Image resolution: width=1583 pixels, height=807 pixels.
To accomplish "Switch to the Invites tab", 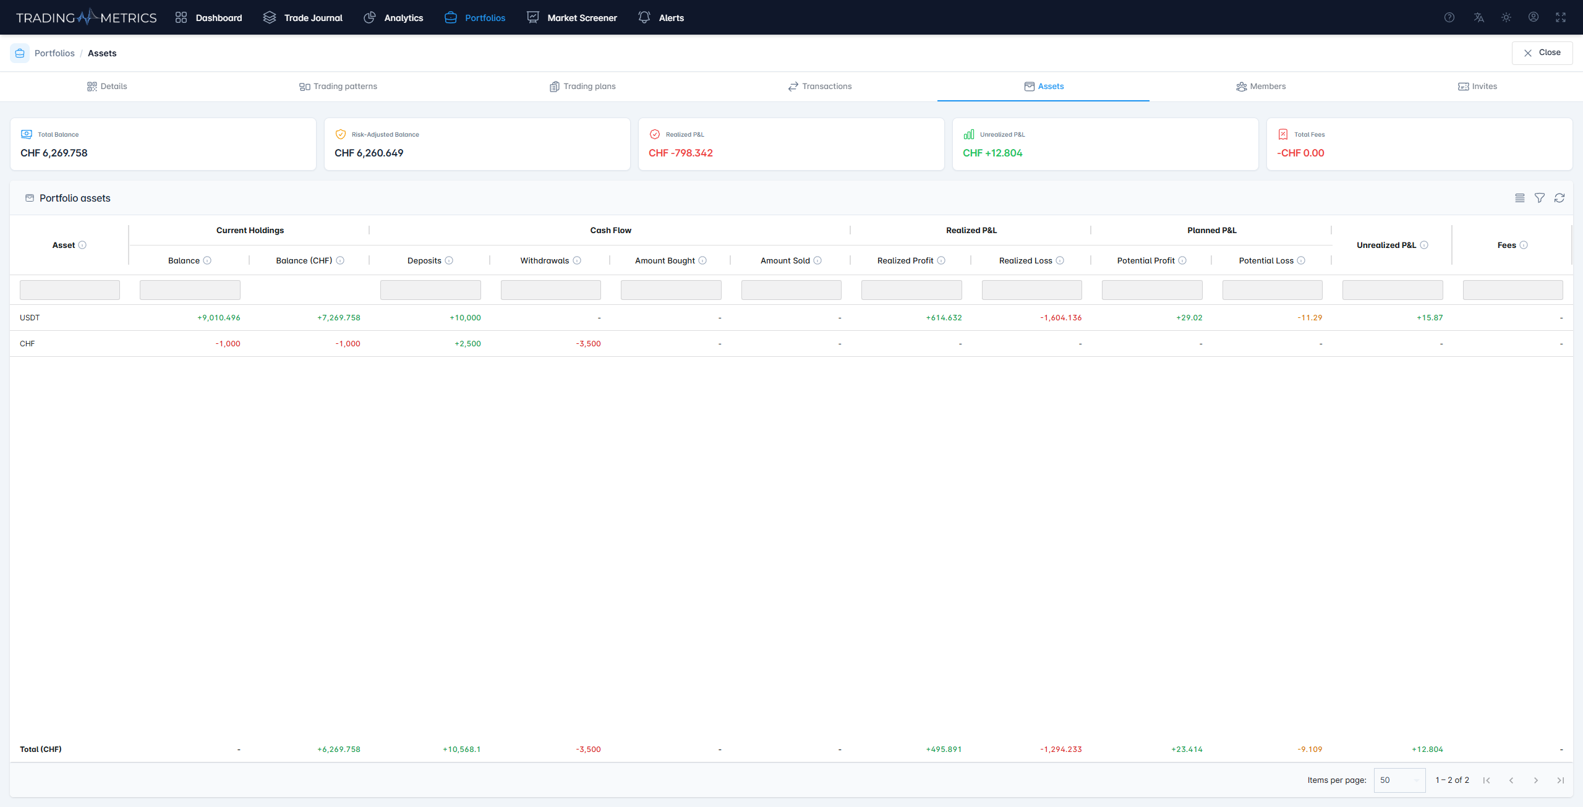I will [1477, 87].
